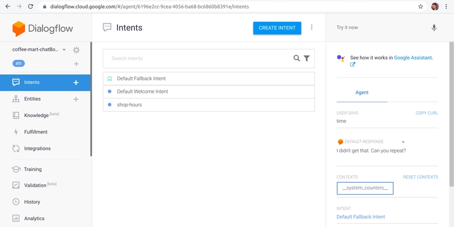Open coffee-mart-chatBot agent dropdown arrow
The image size is (454, 227).
point(64,50)
